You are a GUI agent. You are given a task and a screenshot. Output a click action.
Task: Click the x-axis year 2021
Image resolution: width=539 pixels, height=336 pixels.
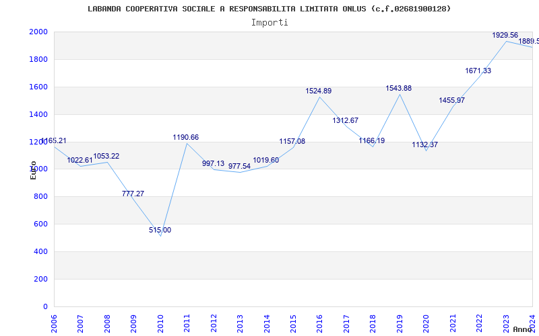[453, 324]
